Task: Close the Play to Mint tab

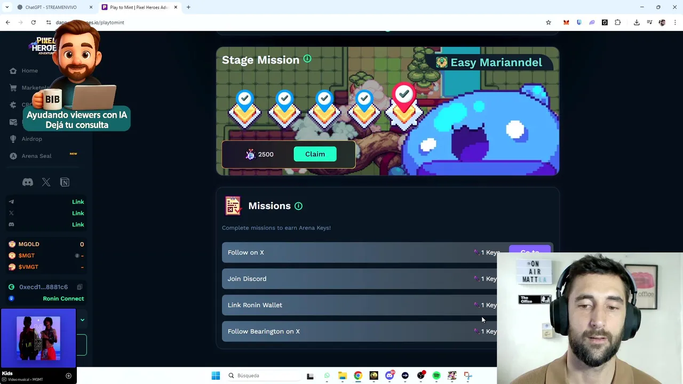Action: pyautogui.click(x=174, y=7)
